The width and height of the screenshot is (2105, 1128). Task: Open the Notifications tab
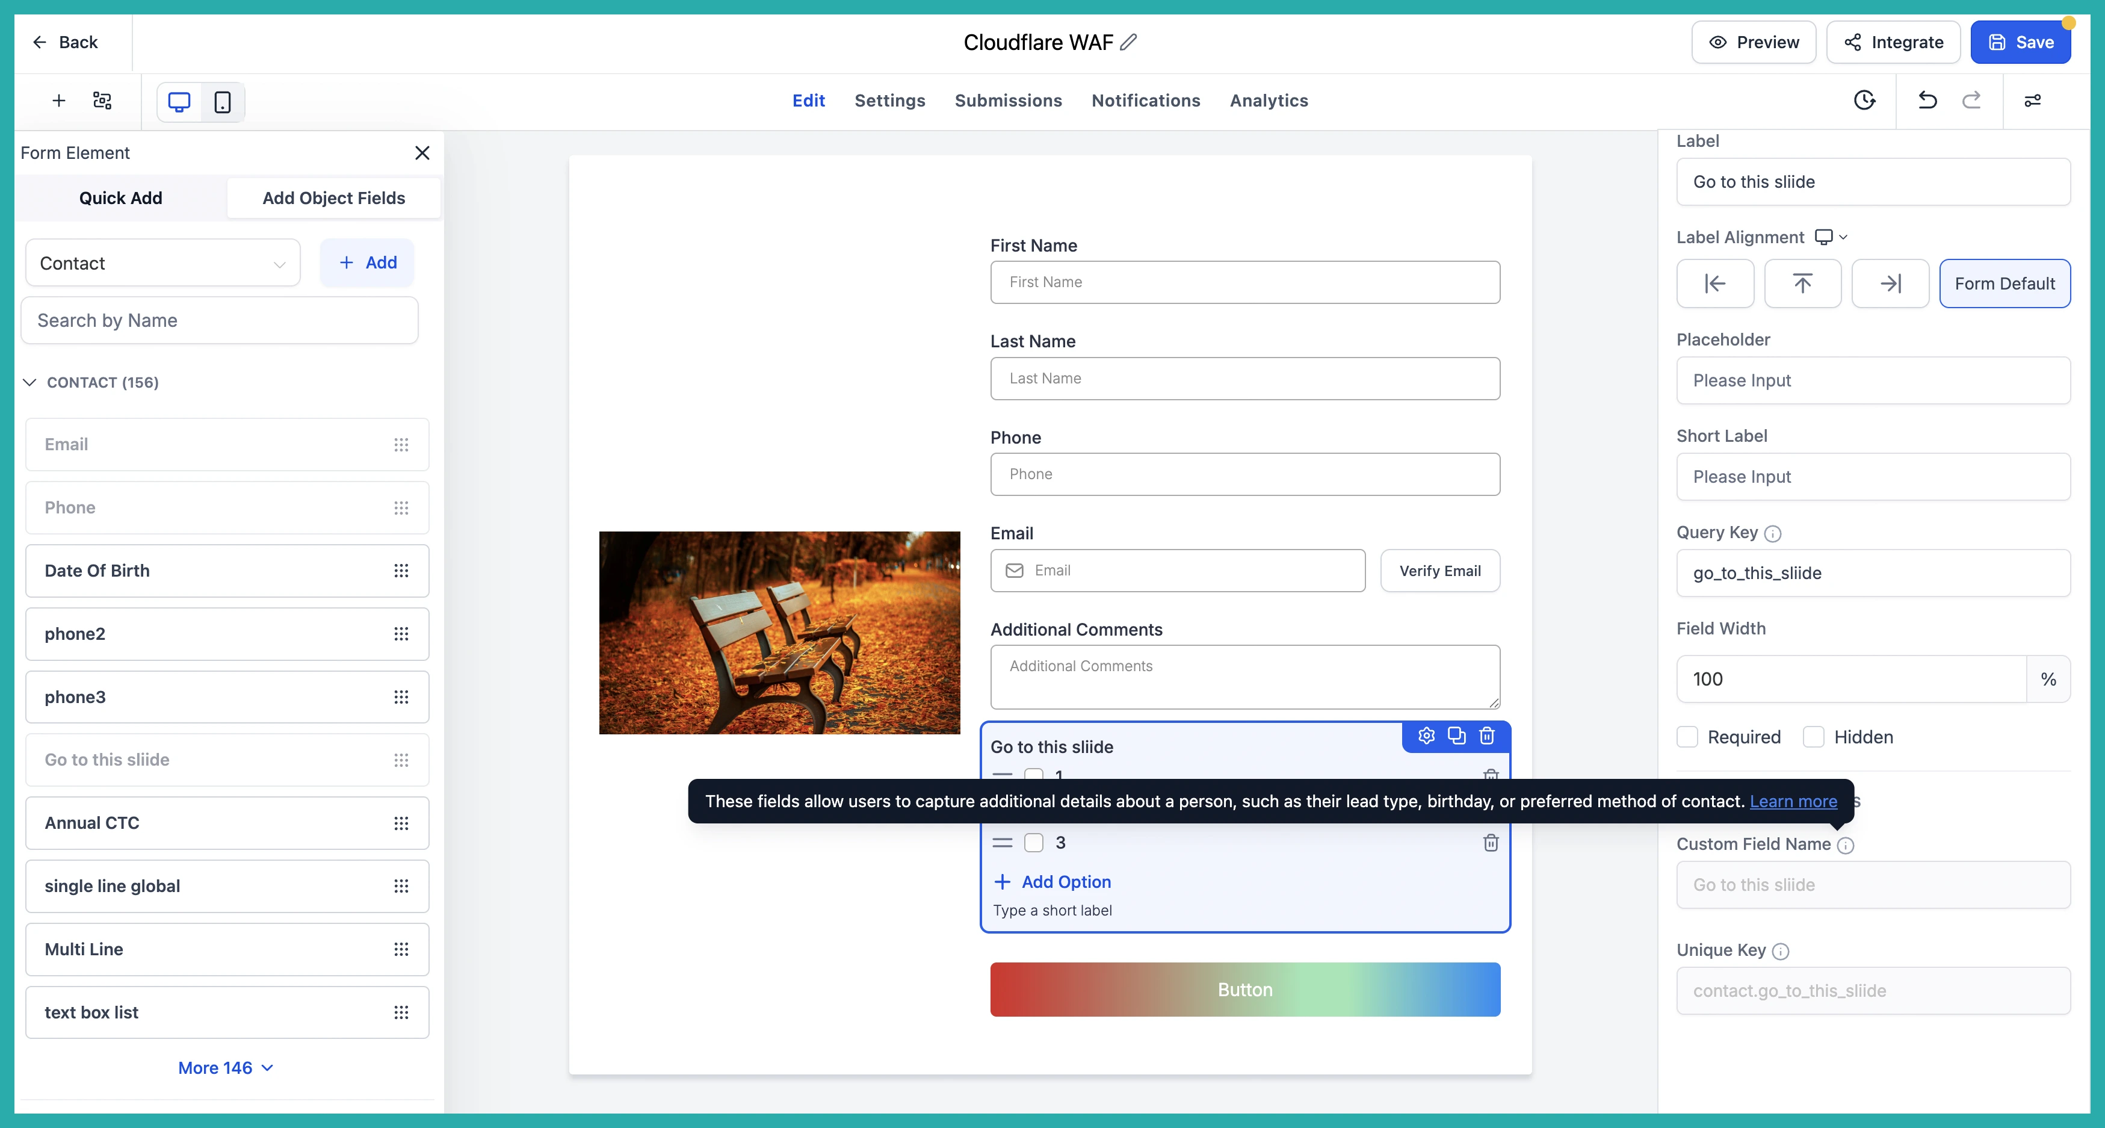[x=1146, y=101]
